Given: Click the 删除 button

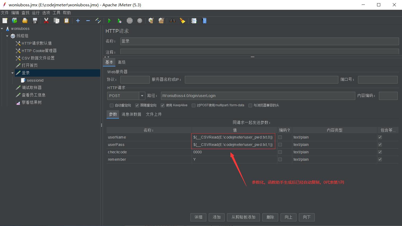Looking at the screenshot, I should [x=270, y=217].
